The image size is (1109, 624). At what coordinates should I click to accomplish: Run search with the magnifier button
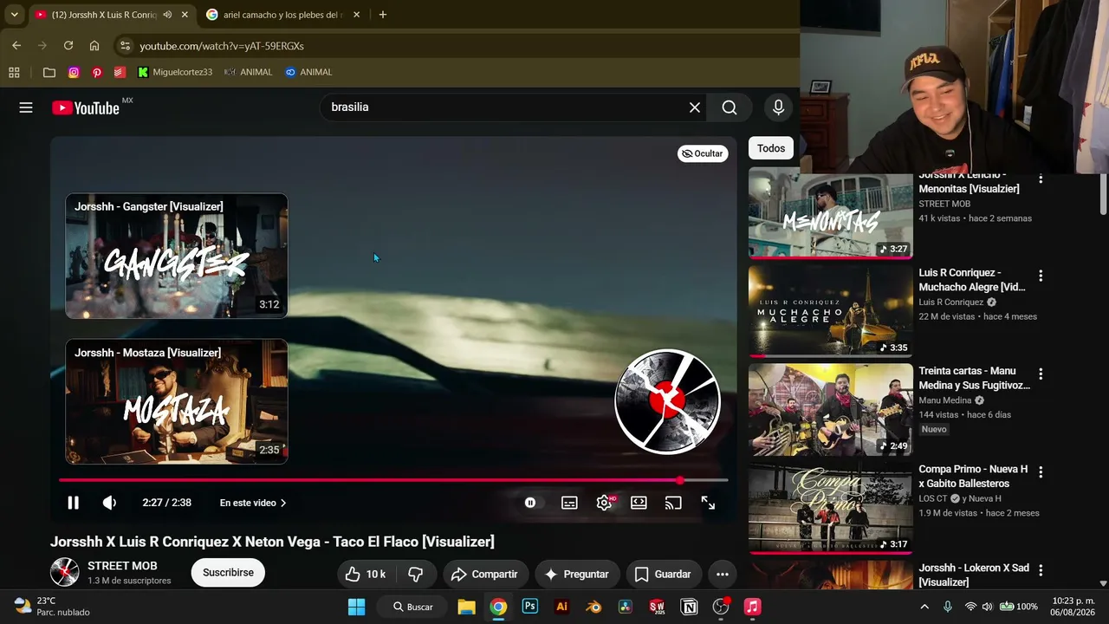[x=730, y=107]
